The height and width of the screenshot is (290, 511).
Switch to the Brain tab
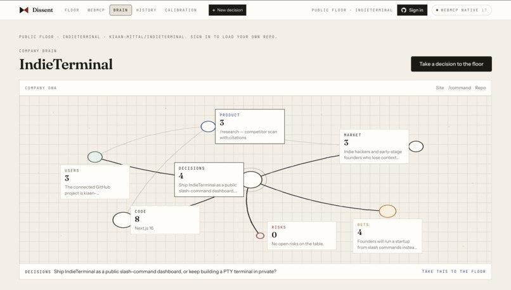pos(120,10)
